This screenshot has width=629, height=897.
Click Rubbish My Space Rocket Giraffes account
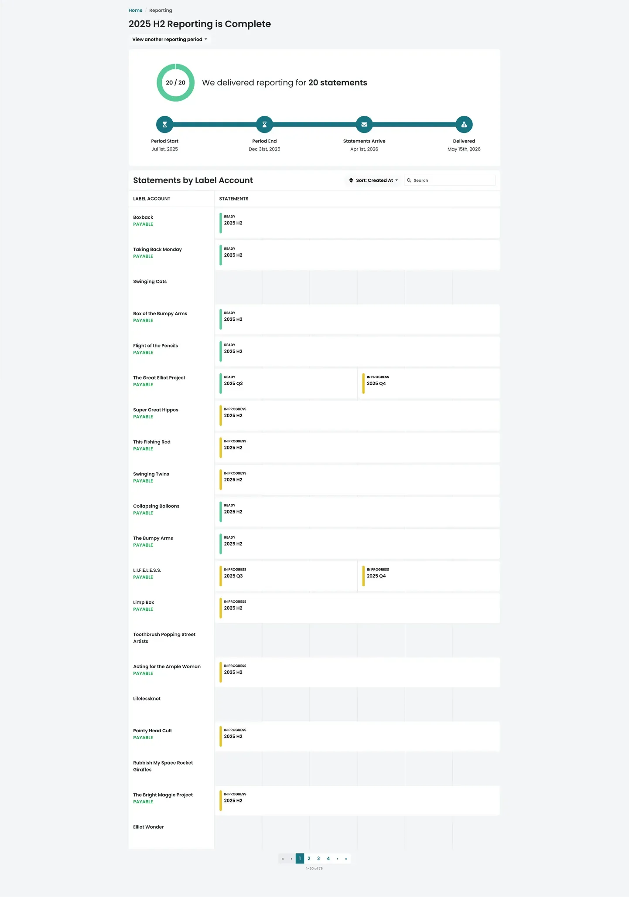(x=163, y=766)
